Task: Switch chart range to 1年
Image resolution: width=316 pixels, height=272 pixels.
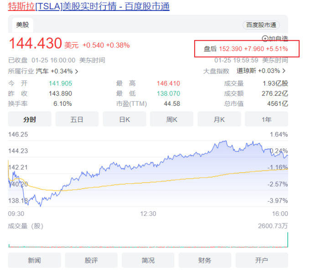Action: click(x=266, y=120)
